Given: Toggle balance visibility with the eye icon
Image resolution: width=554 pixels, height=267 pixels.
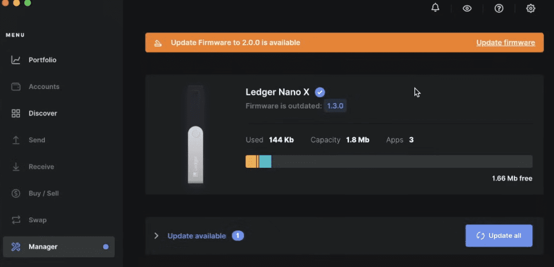Looking at the screenshot, I should [x=467, y=9].
